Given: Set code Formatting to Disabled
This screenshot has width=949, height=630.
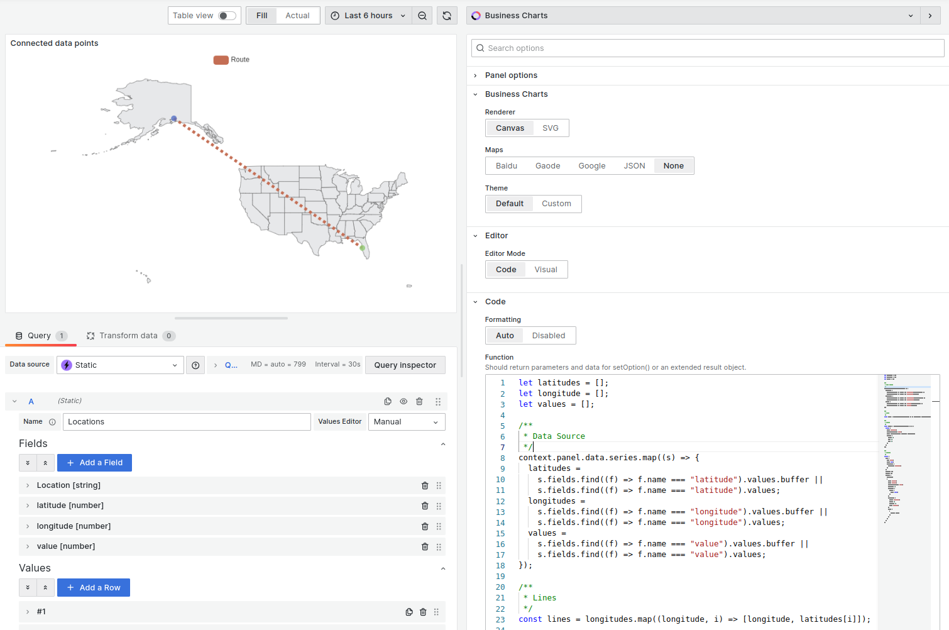Looking at the screenshot, I should click(549, 335).
